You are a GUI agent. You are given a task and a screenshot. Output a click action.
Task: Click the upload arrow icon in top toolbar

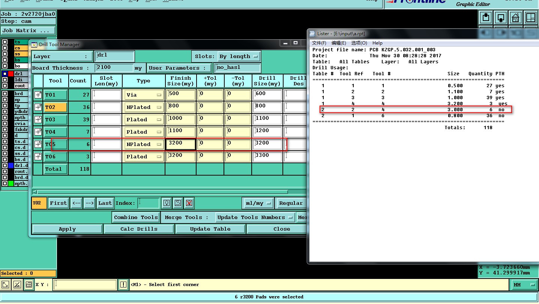[486, 17]
